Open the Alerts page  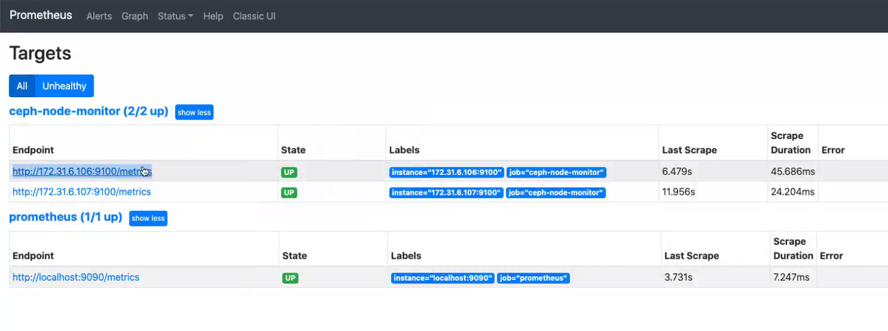[99, 16]
